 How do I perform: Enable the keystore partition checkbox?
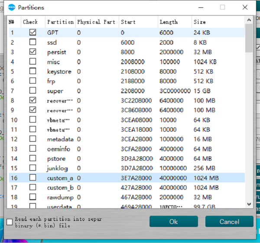[x=32, y=71]
